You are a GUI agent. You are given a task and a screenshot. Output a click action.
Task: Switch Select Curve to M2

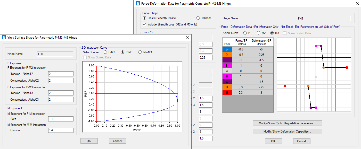click(258, 33)
